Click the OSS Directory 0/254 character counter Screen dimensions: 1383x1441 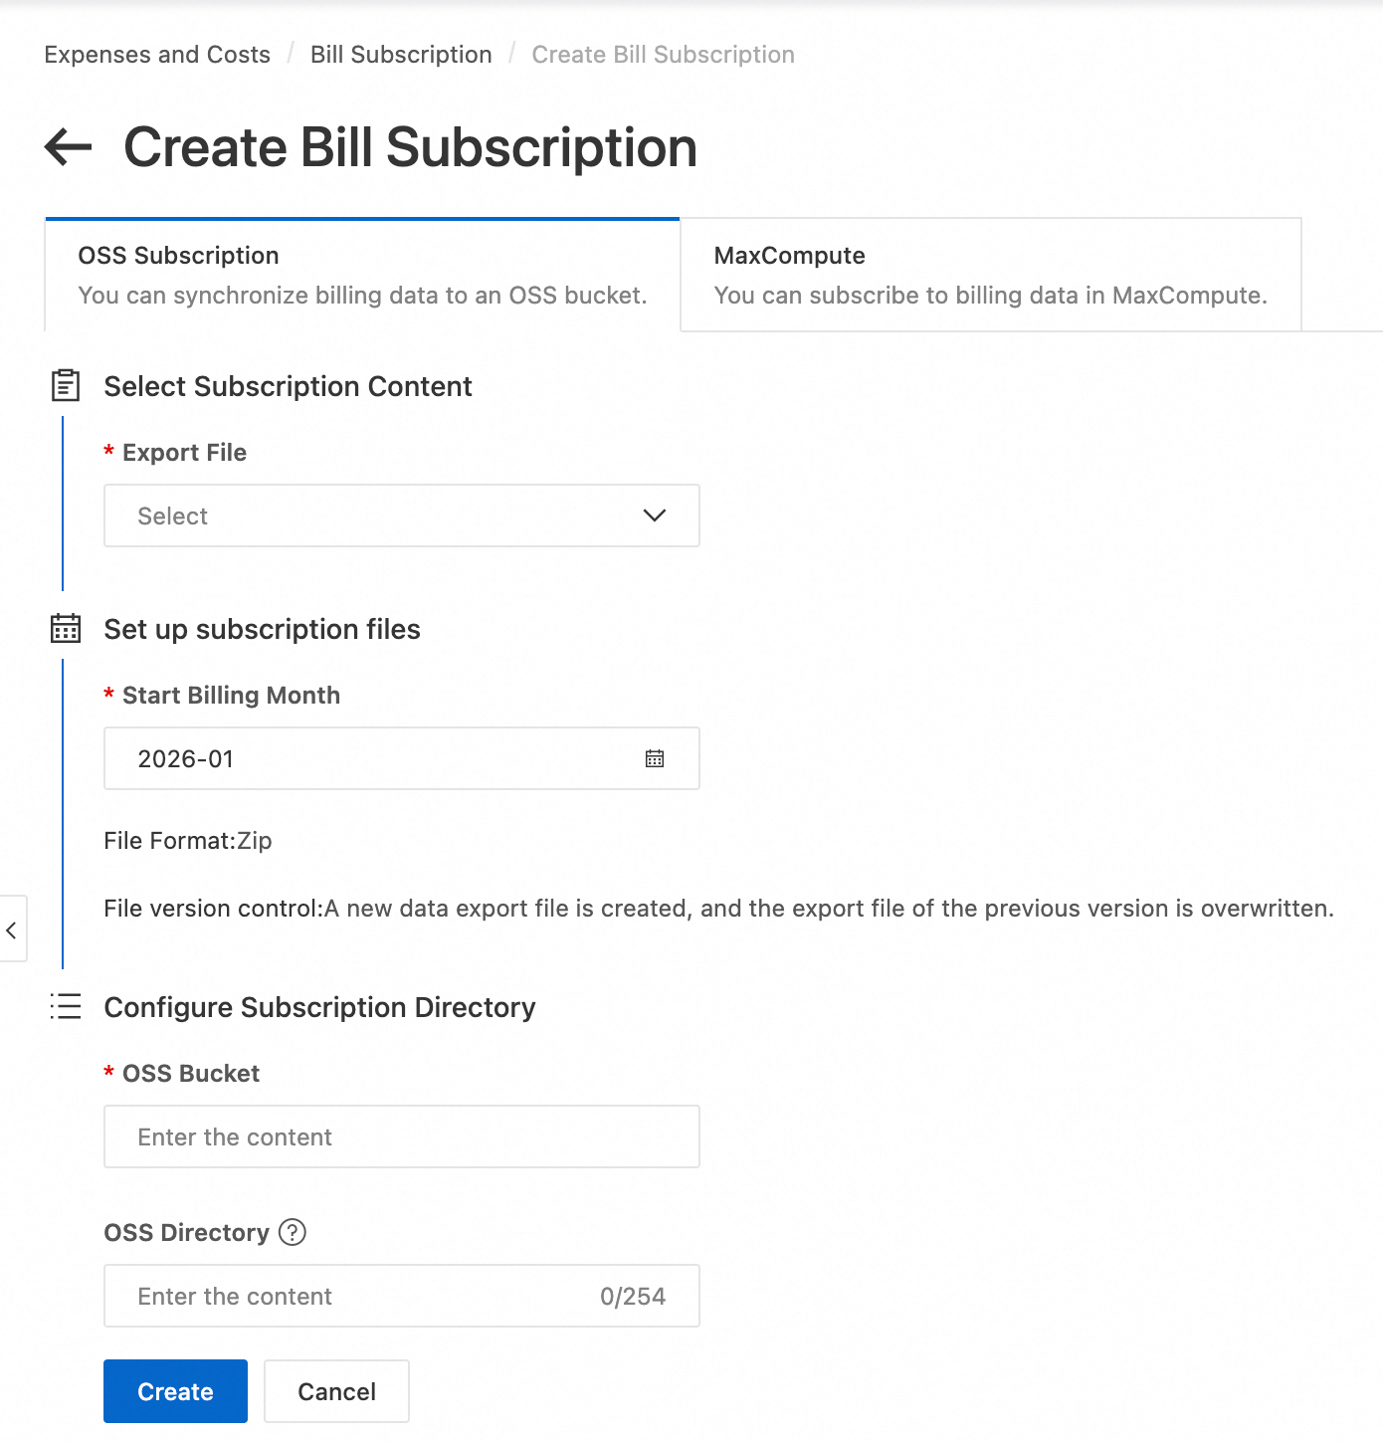[633, 1296]
